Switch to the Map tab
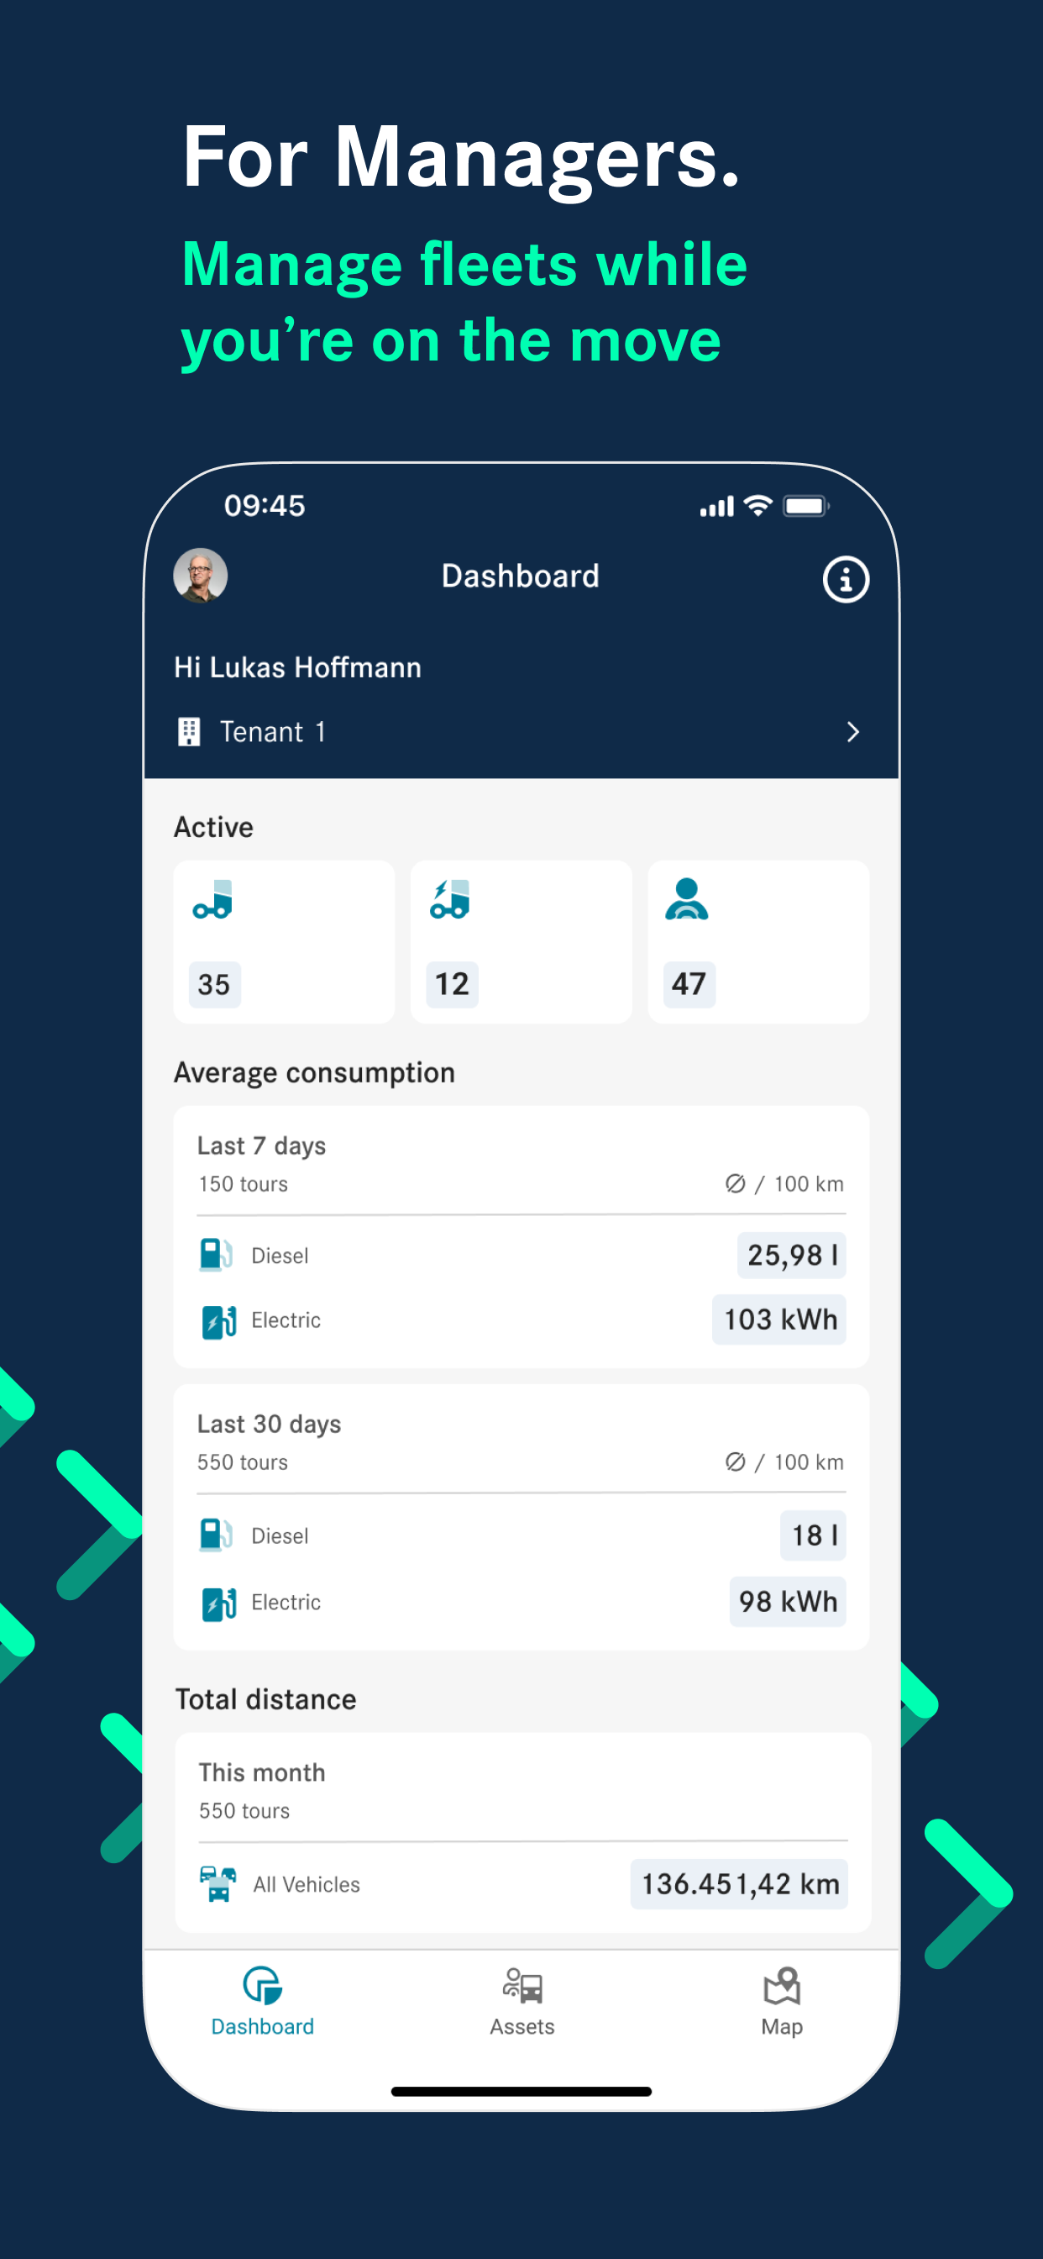Viewport: 1043px width, 2259px height. click(x=781, y=2003)
